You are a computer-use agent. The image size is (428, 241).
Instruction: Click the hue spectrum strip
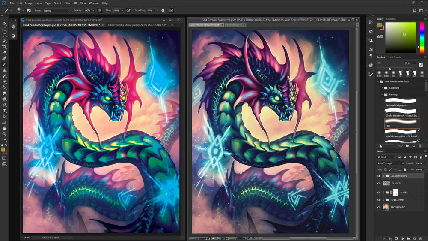point(422,38)
